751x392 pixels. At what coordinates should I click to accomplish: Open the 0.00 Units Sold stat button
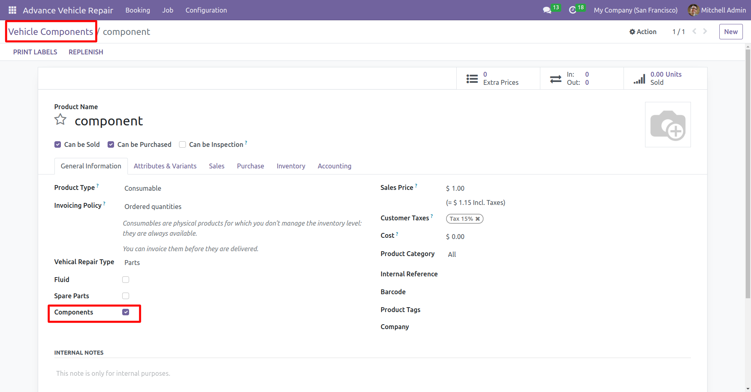[665, 78]
